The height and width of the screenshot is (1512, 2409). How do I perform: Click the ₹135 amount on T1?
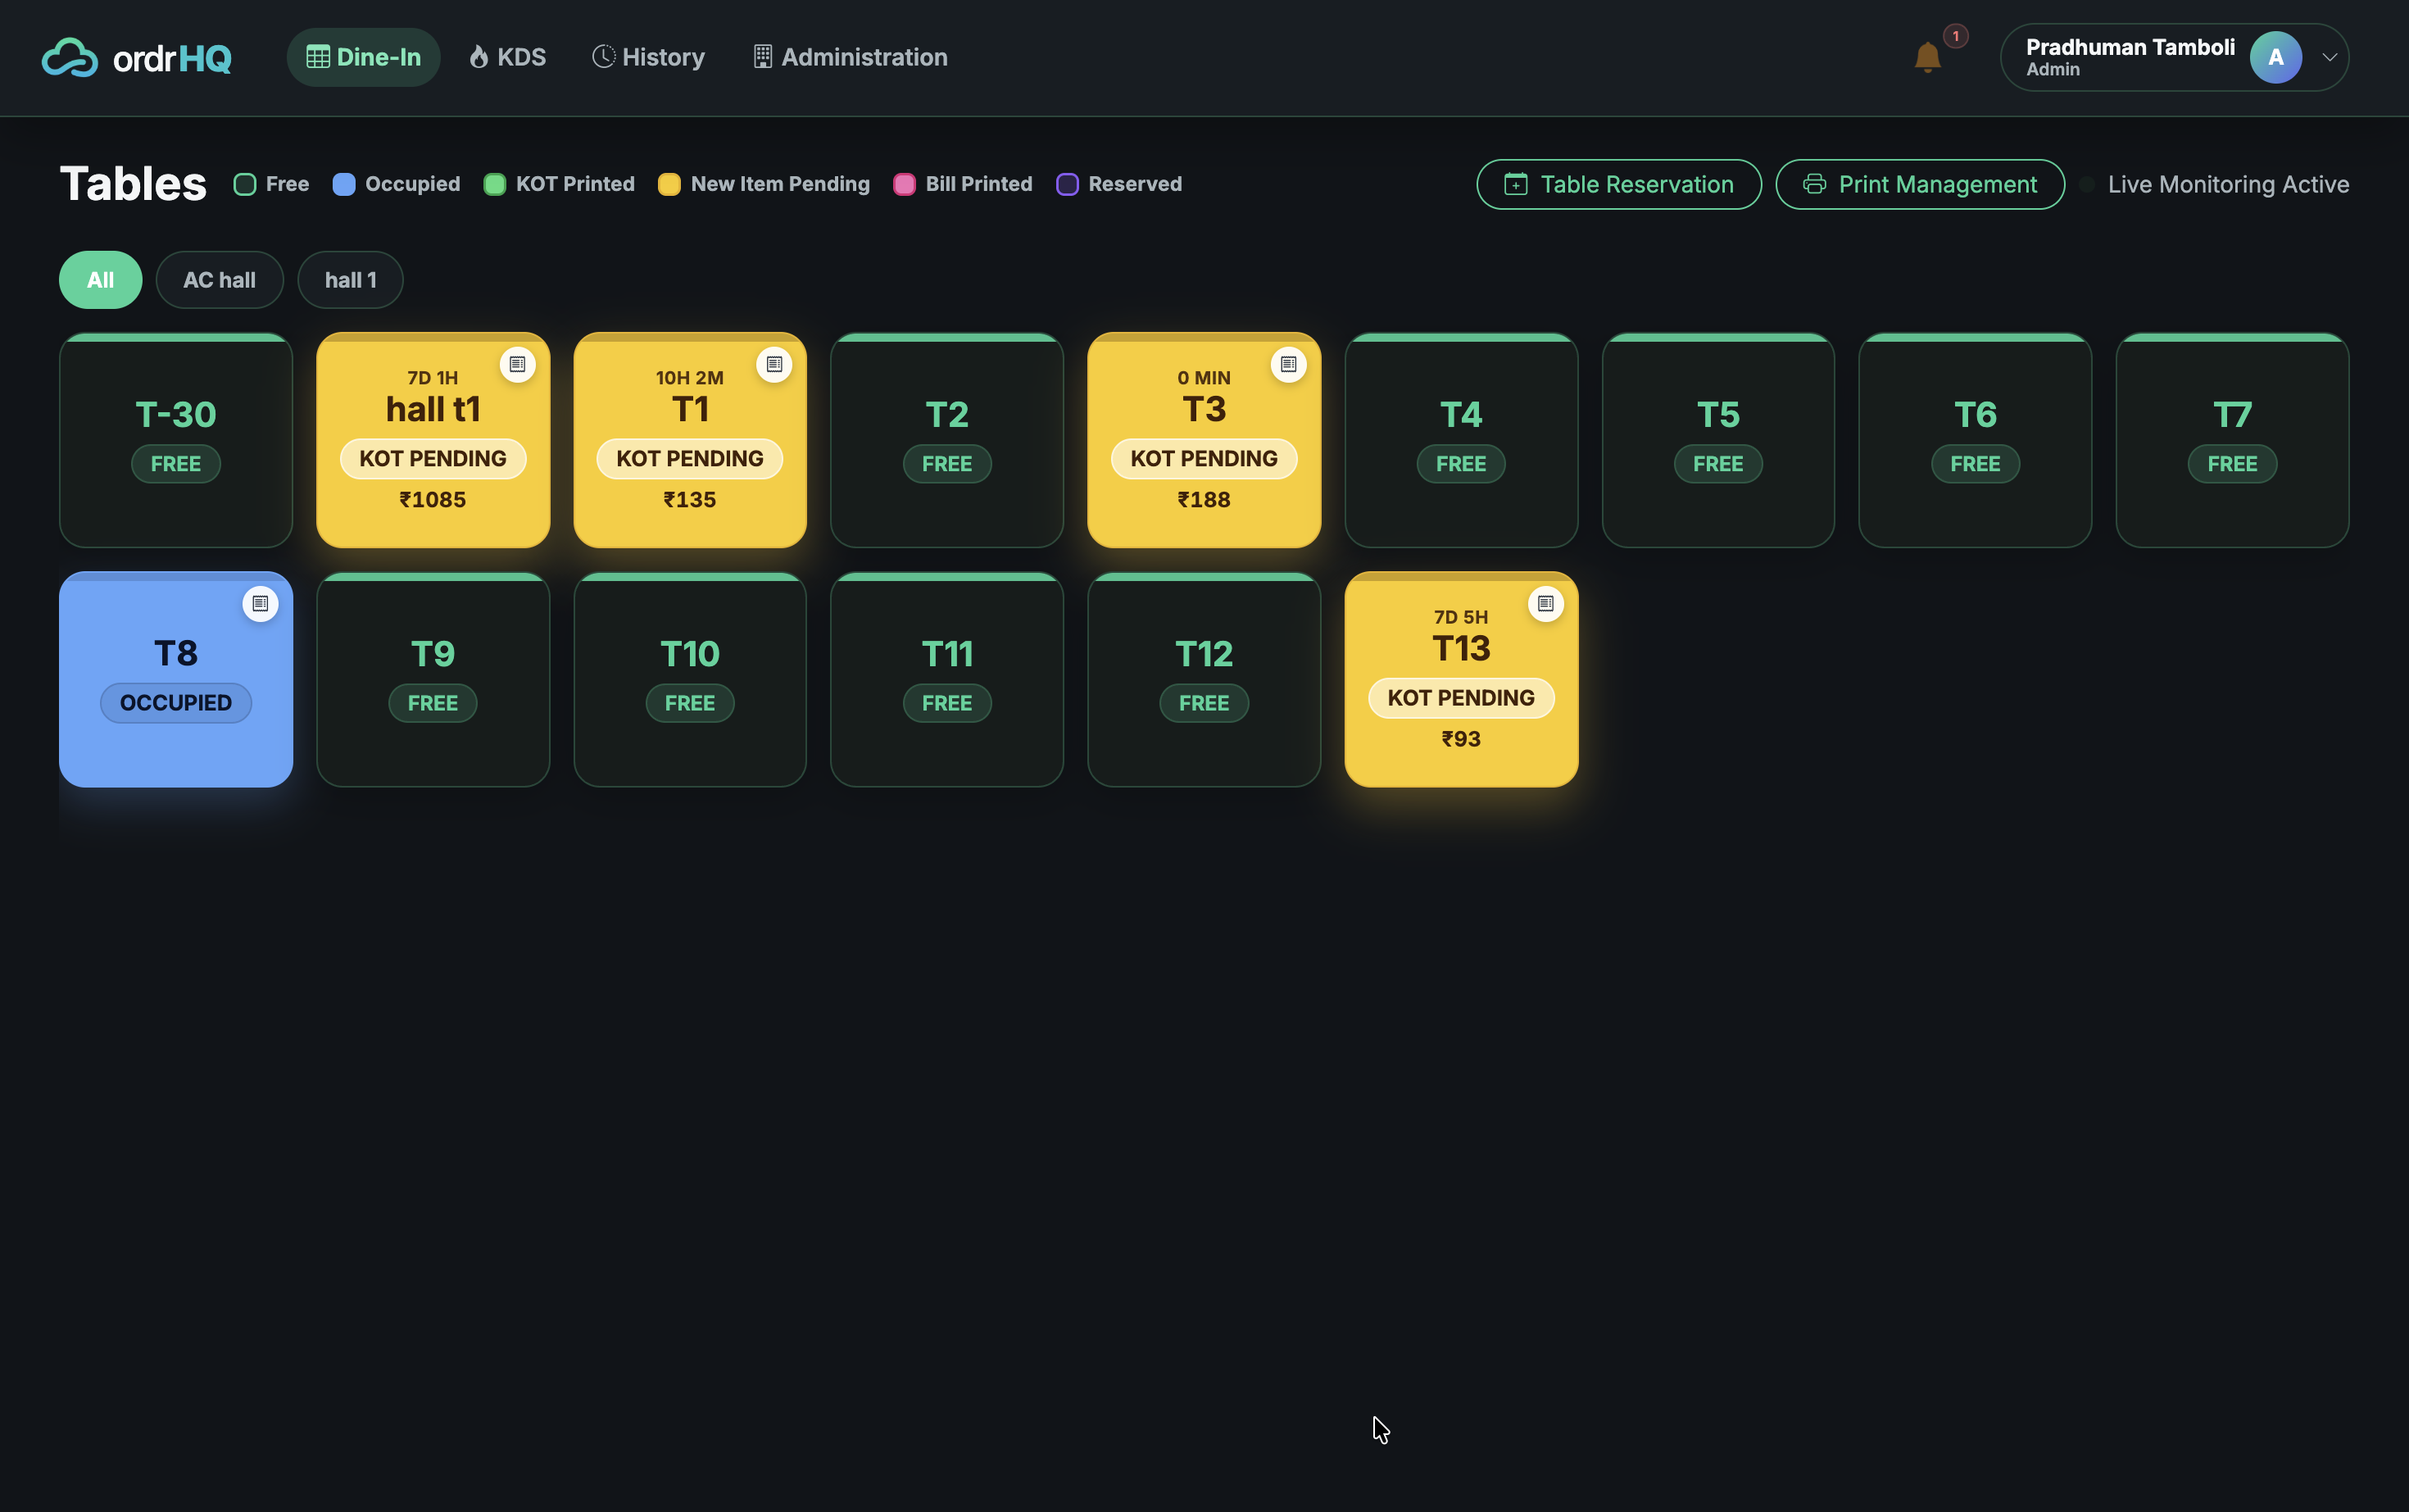pos(690,500)
